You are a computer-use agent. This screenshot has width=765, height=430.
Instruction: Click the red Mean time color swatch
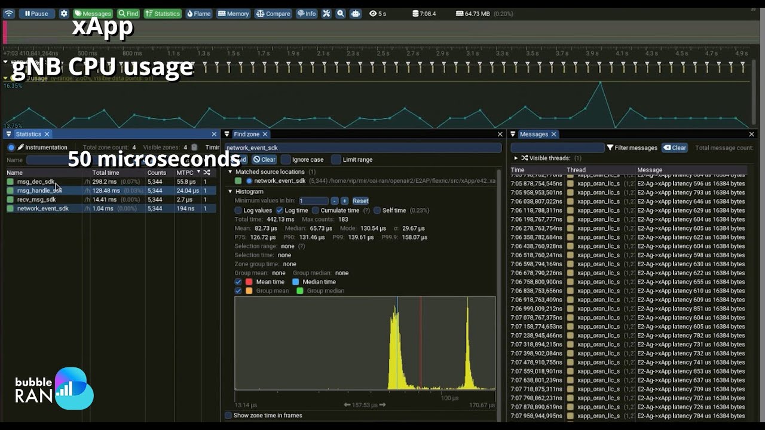249,282
